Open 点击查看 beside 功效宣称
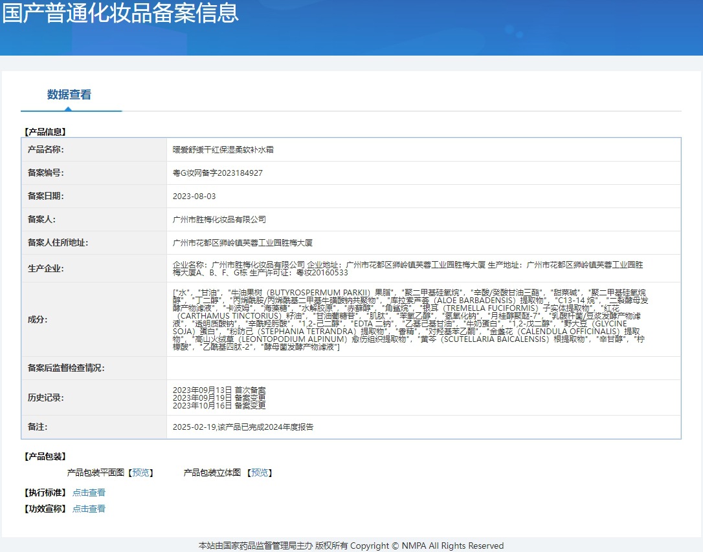This screenshot has width=703, height=552. point(89,509)
